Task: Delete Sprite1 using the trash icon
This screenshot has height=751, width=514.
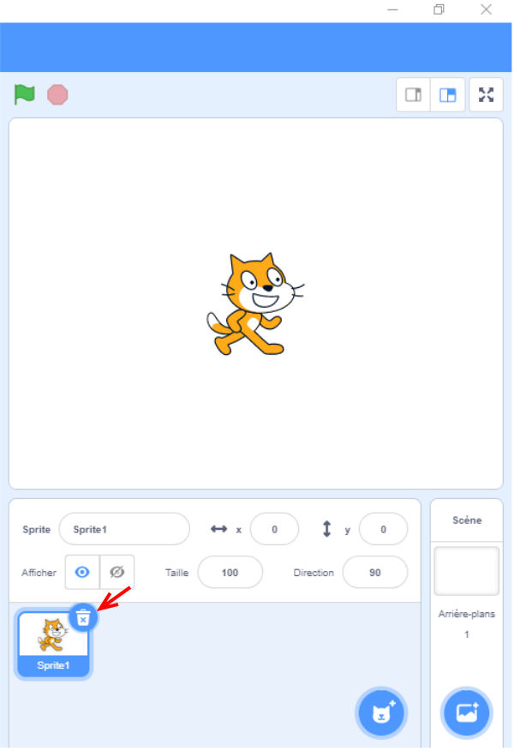Action: coord(83,617)
